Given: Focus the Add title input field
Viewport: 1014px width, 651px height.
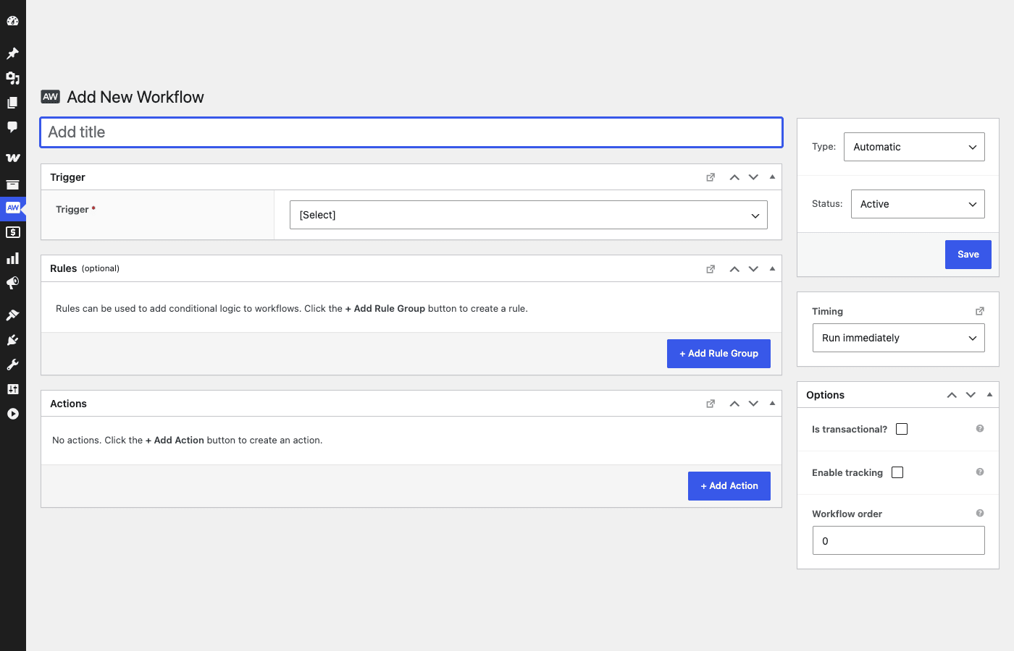Looking at the screenshot, I should coord(411,132).
